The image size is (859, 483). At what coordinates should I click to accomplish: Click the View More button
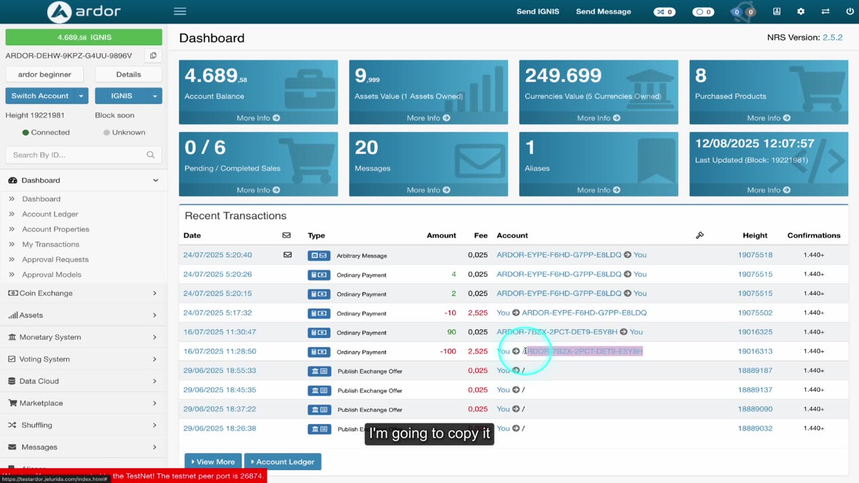click(x=213, y=462)
